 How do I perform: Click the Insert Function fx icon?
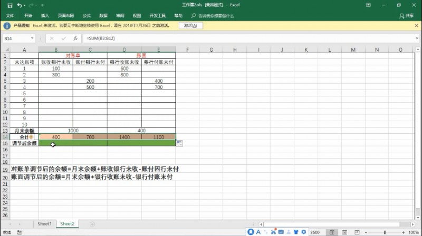click(75, 38)
